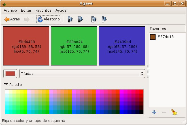Click the blue #4439bd color swatch

point(122,46)
